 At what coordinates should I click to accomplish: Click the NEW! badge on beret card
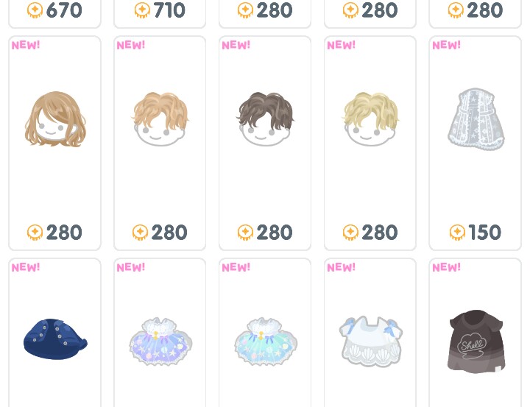26,267
